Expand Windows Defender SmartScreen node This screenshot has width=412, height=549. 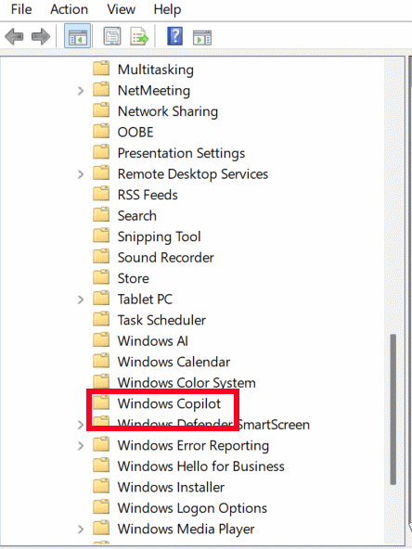81,425
